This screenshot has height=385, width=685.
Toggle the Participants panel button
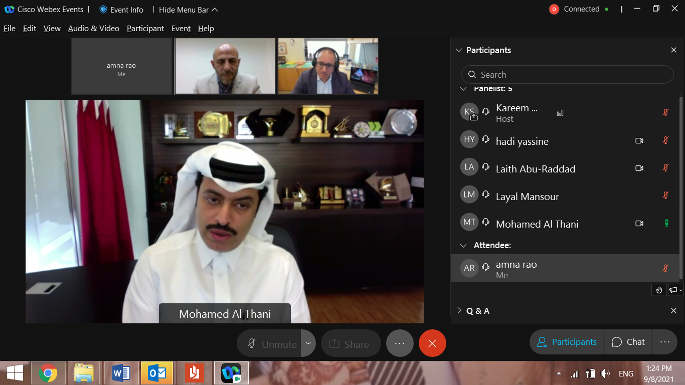pos(567,342)
